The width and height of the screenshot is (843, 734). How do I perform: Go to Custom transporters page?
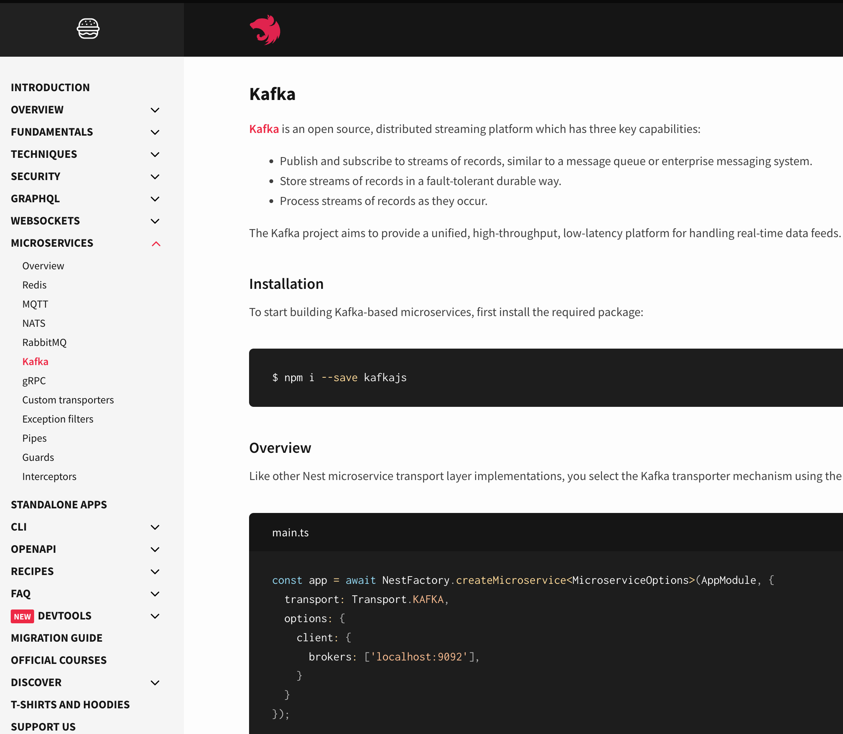point(68,400)
